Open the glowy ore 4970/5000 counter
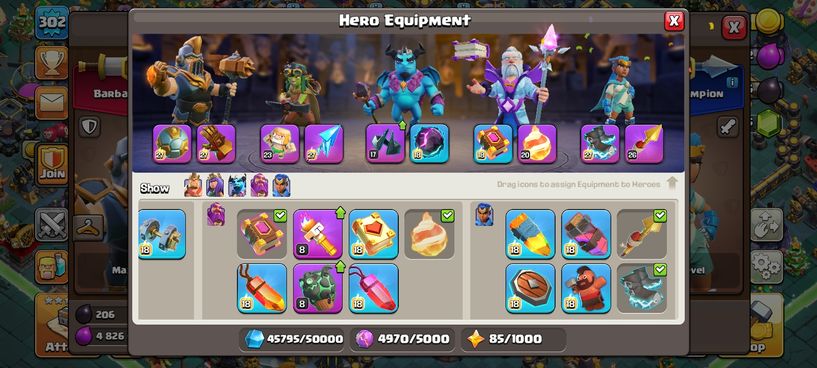 [403, 339]
